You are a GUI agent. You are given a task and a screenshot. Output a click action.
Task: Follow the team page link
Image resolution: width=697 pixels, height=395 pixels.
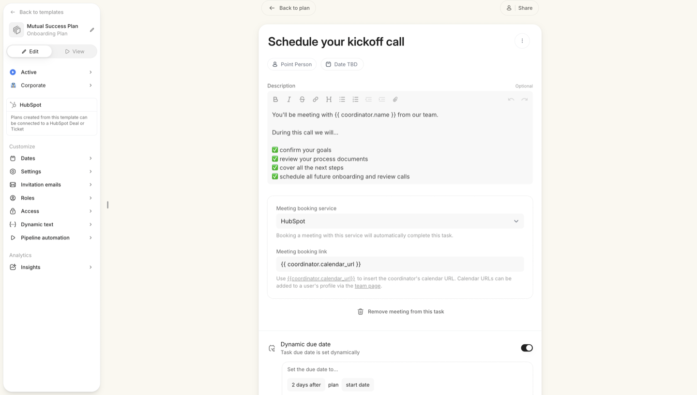[x=367, y=286]
